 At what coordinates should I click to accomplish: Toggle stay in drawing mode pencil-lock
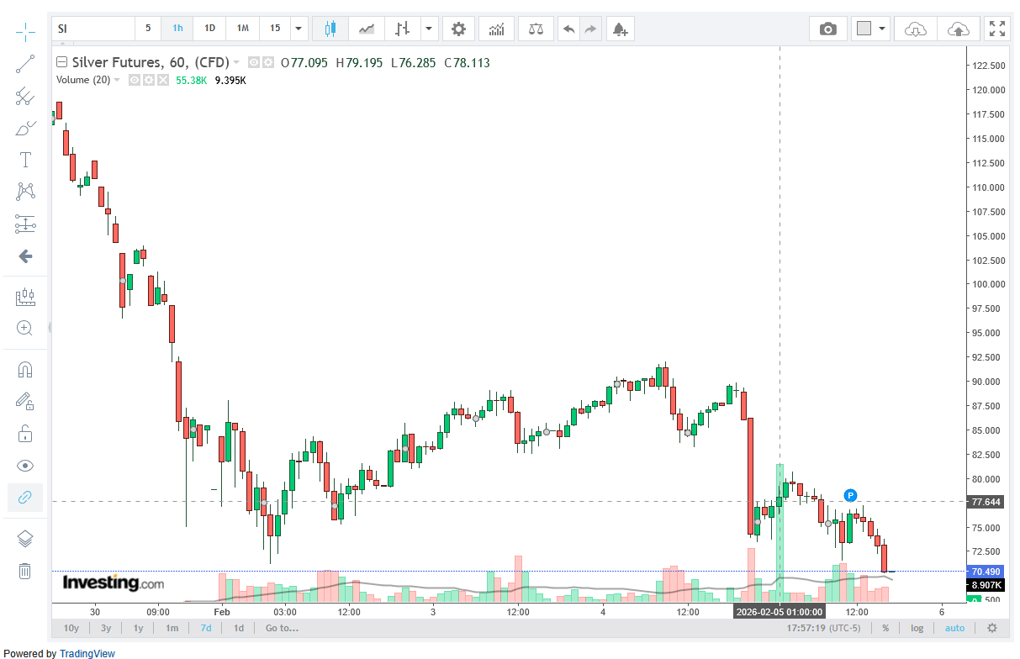(25, 402)
